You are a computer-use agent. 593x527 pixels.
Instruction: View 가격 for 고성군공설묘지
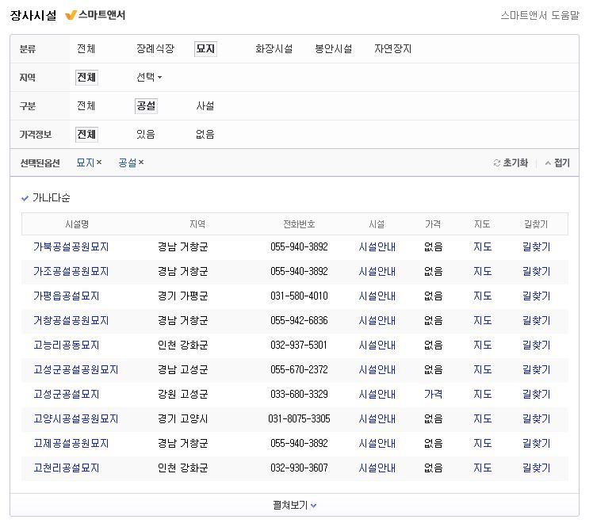[433, 395]
